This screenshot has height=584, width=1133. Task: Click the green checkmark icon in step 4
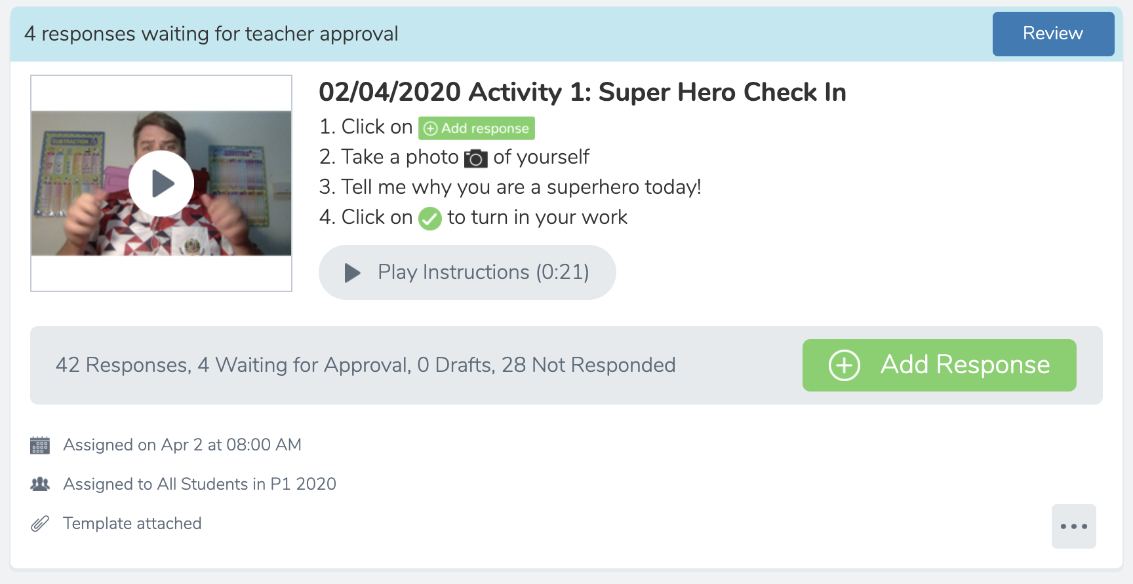click(x=430, y=219)
